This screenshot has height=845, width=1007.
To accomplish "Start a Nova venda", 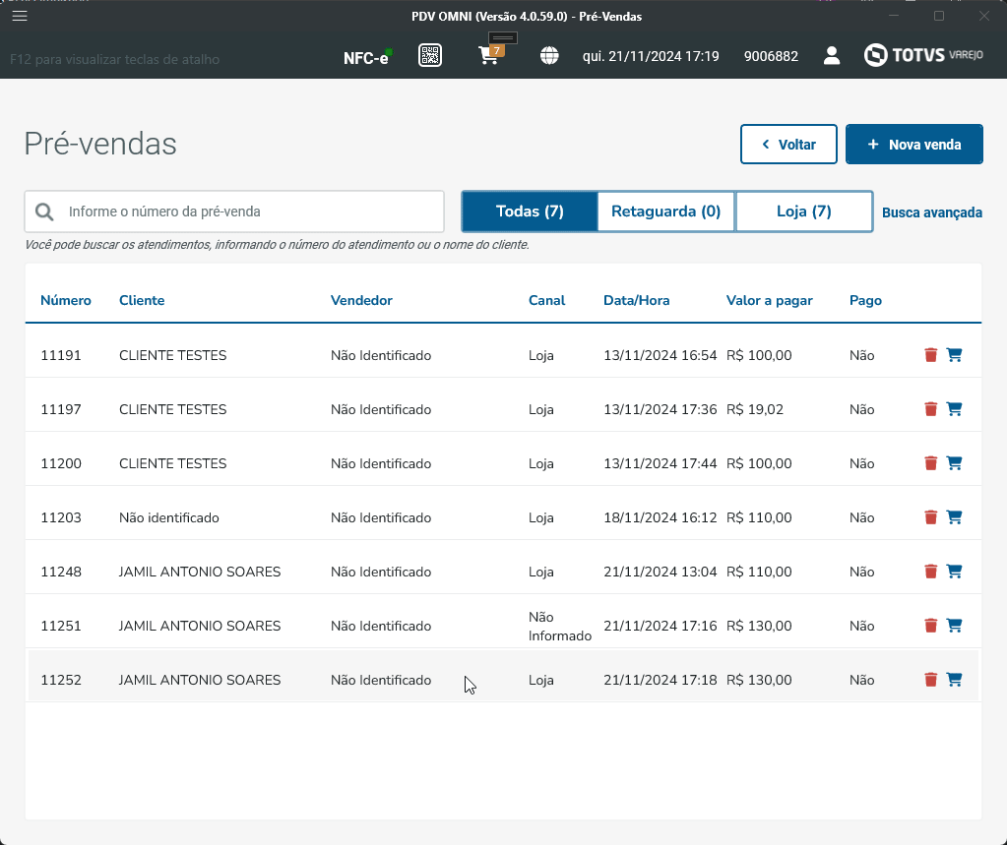I will coord(913,145).
